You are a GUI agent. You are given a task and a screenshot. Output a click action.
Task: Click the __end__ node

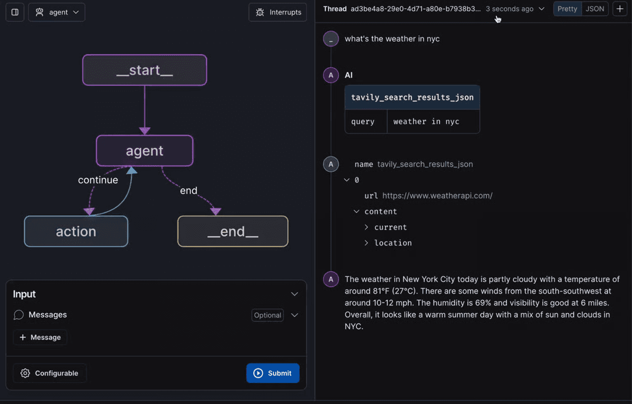[233, 231]
